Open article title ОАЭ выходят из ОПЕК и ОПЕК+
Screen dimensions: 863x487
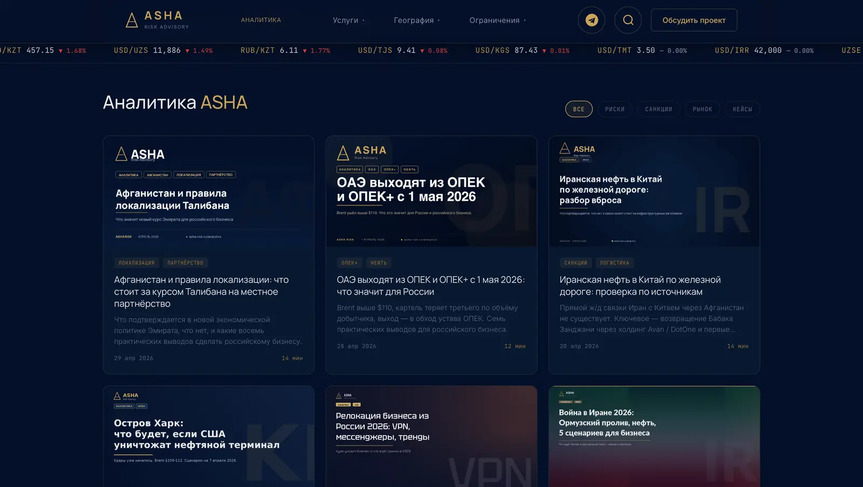431,286
